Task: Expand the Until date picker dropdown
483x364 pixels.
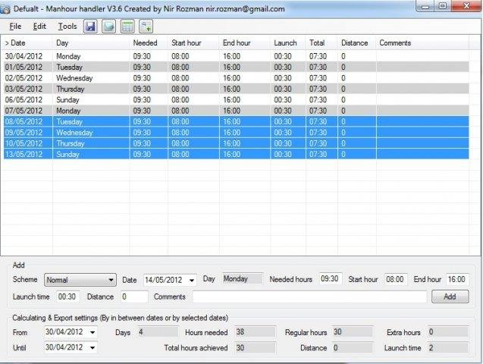Action: [93, 347]
